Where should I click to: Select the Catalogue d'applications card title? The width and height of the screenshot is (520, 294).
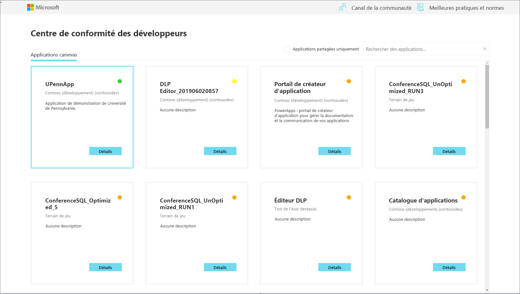pyautogui.click(x=423, y=201)
